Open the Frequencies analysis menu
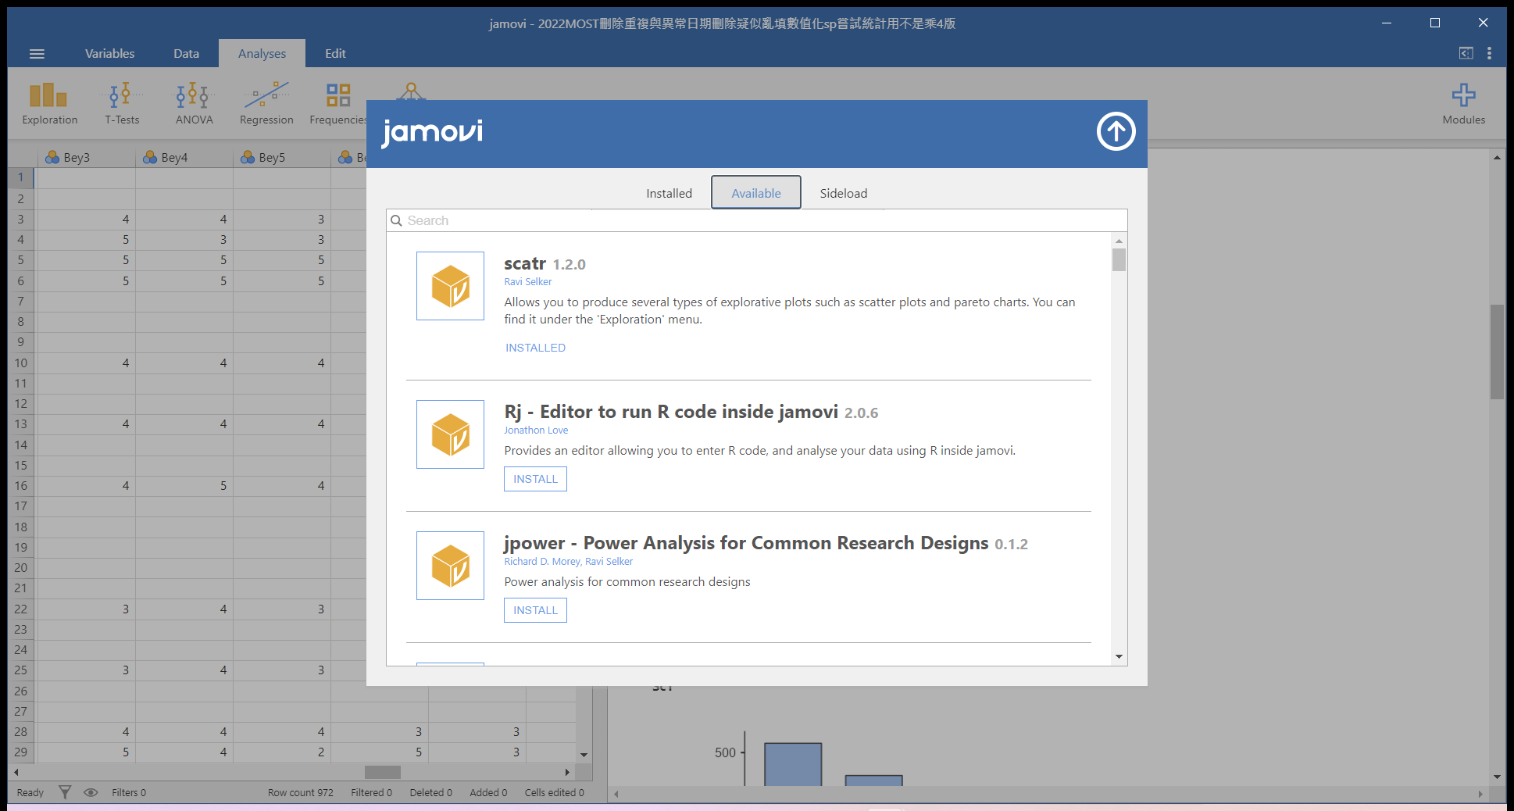The height and width of the screenshot is (811, 1514). 337,102
